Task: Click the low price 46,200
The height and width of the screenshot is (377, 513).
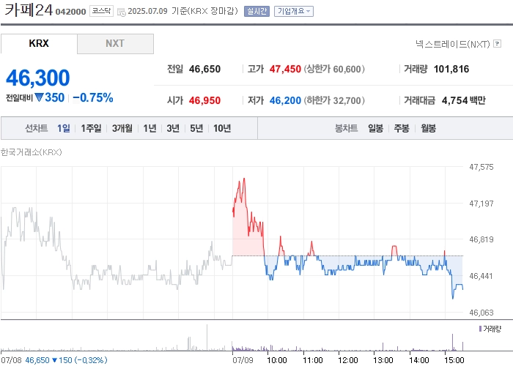Action: [x=285, y=100]
